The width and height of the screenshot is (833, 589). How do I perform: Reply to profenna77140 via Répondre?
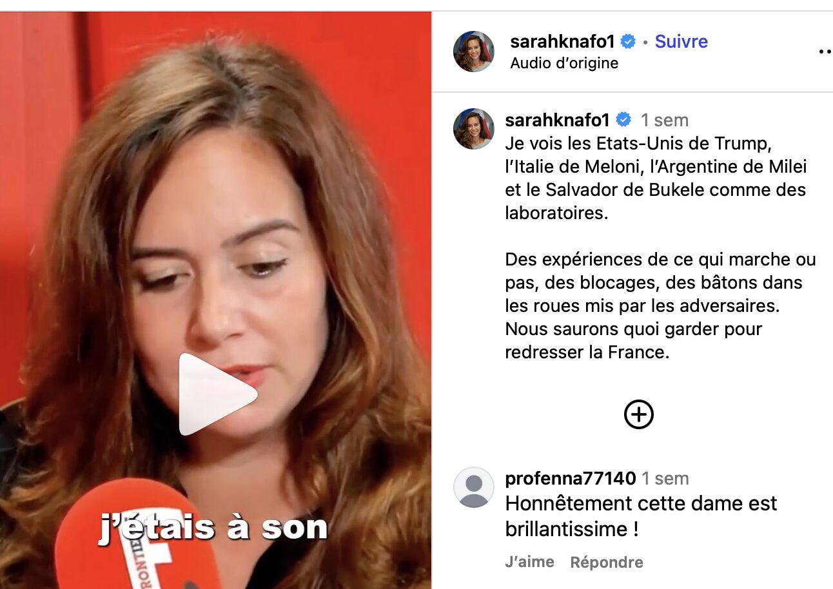(x=607, y=562)
